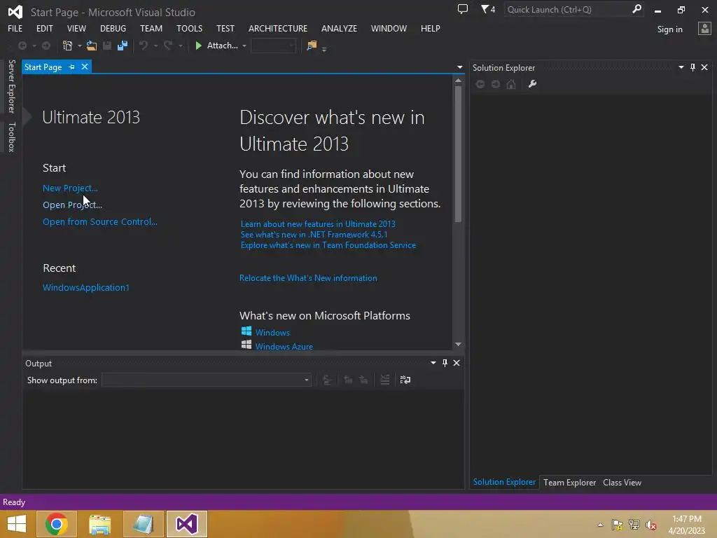Click Open from Source Control... link
Image resolution: width=717 pixels, height=538 pixels.
(99, 222)
